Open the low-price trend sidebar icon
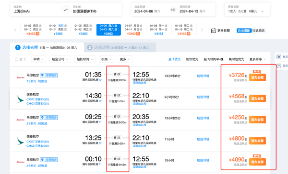The width and height of the screenshot is (288, 174). point(279,65)
